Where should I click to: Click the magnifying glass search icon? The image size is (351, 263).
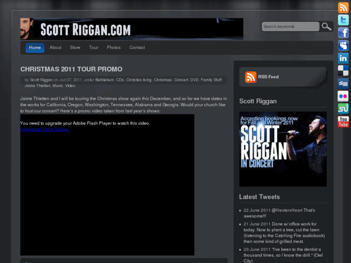click(326, 27)
